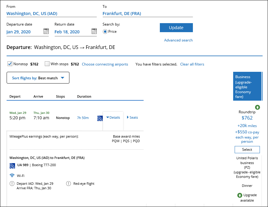Click Clear all filters link
268x207 pixels.
click(192, 64)
